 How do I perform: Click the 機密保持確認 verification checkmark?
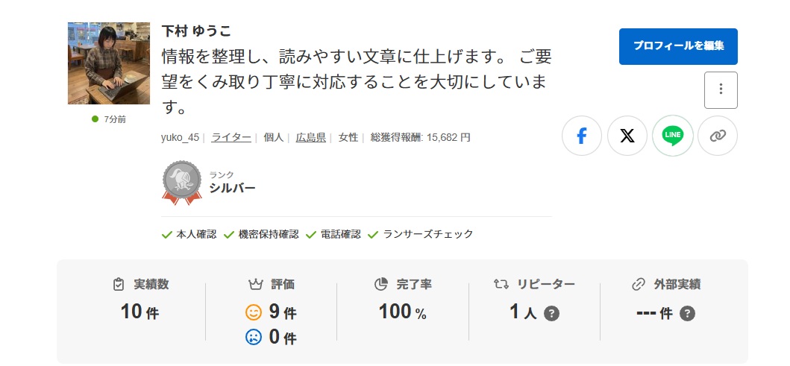230,234
